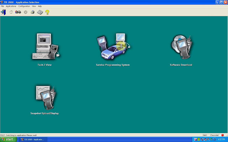The height and width of the screenshot is (142, 228).
Task: Click the Service Programming System label
Action: tap(113, 65)
